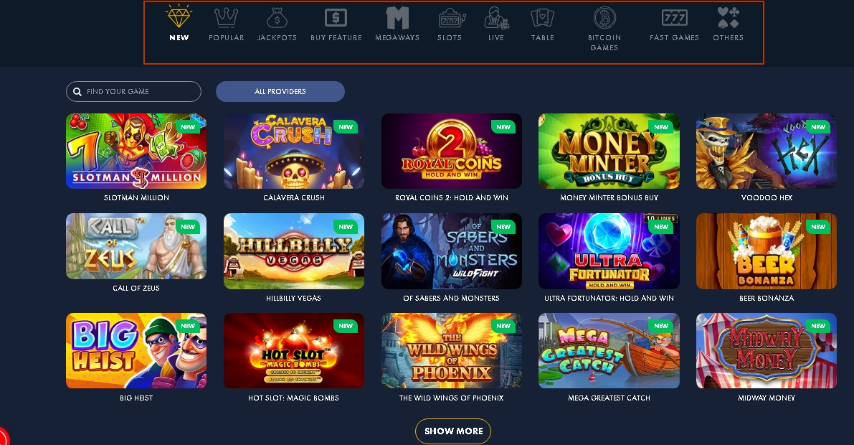Image resolution: width=854 pixels, height=445 pixels.
Task: Click the Big Heist game title
Action: coord(136,398)
